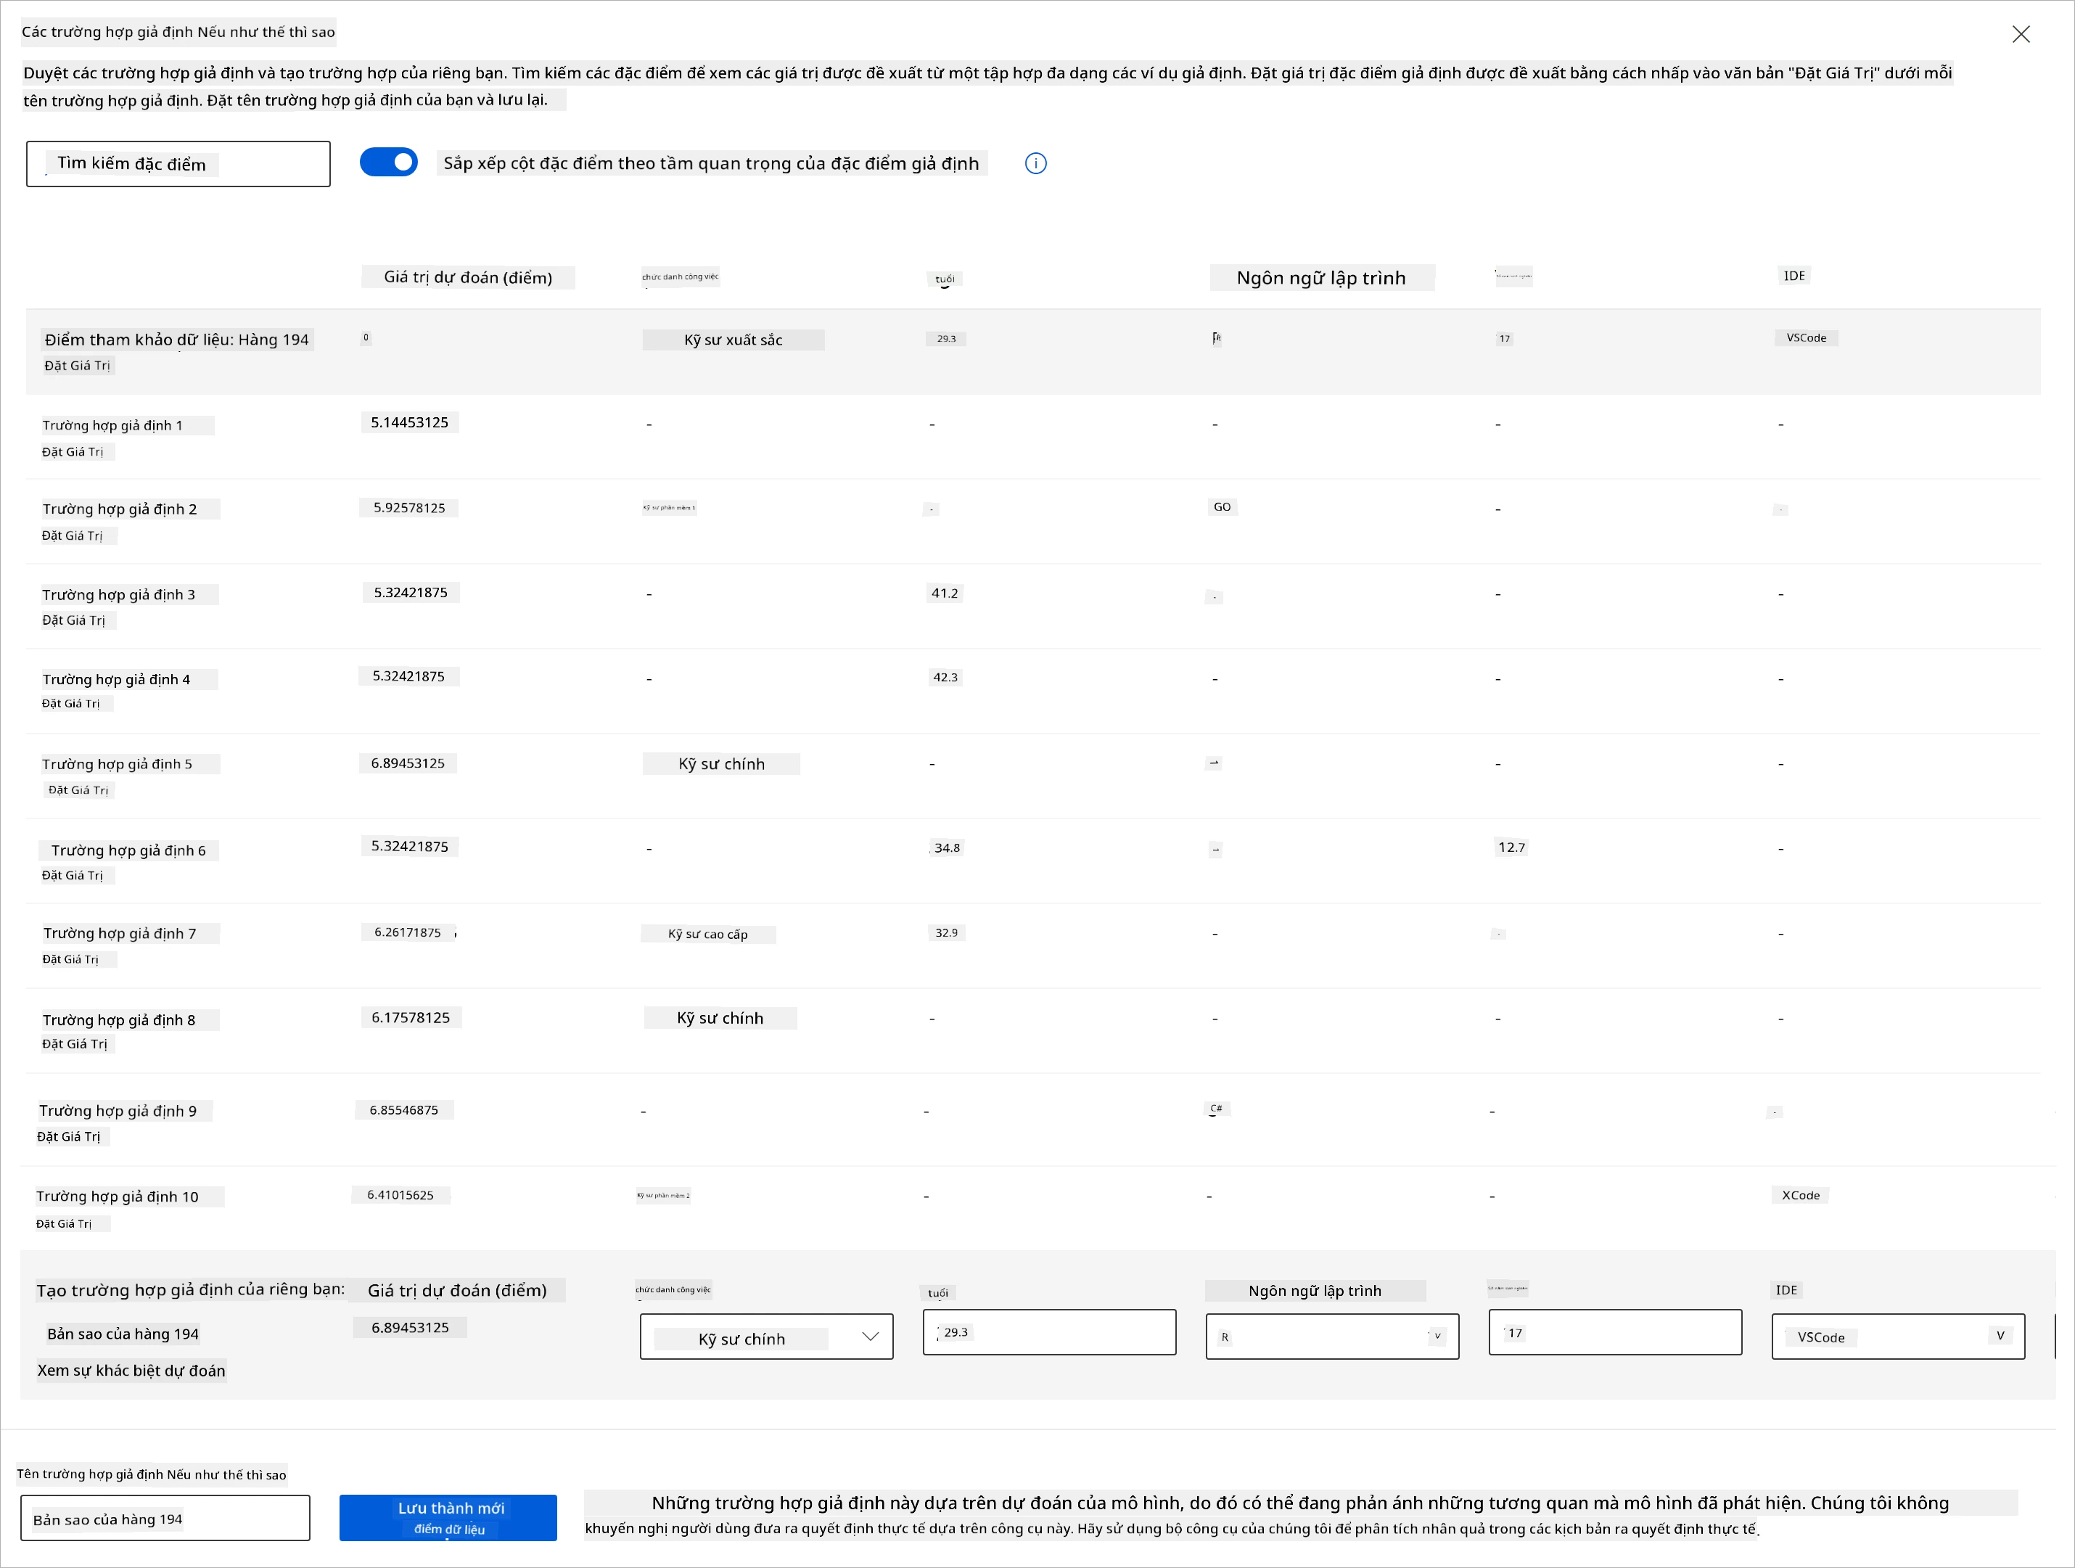The width and height of the screenshot is (2075, 1568).
Task: Click age value 34.8 in row 6
Action: [947, 848]
